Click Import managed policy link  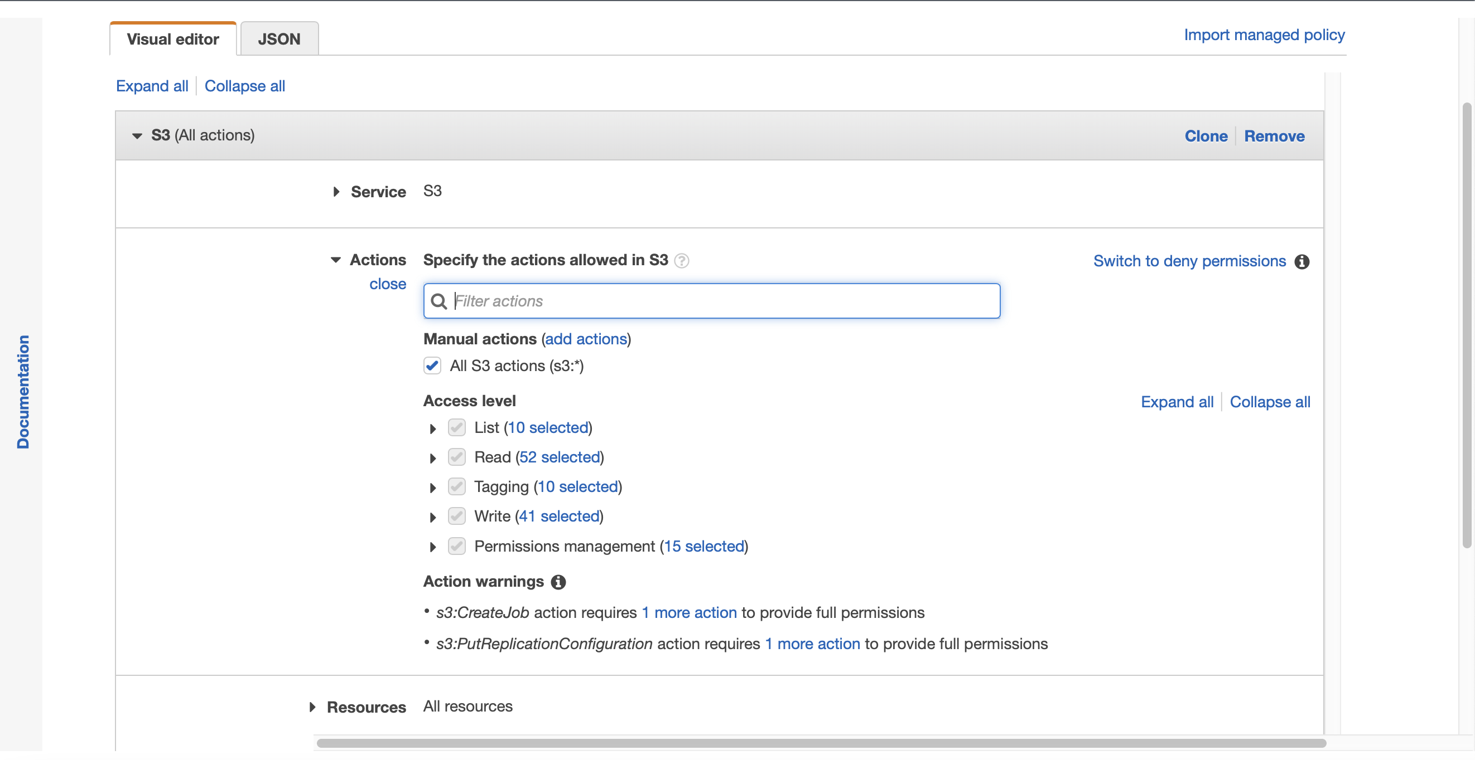[x=1264, y=35]
